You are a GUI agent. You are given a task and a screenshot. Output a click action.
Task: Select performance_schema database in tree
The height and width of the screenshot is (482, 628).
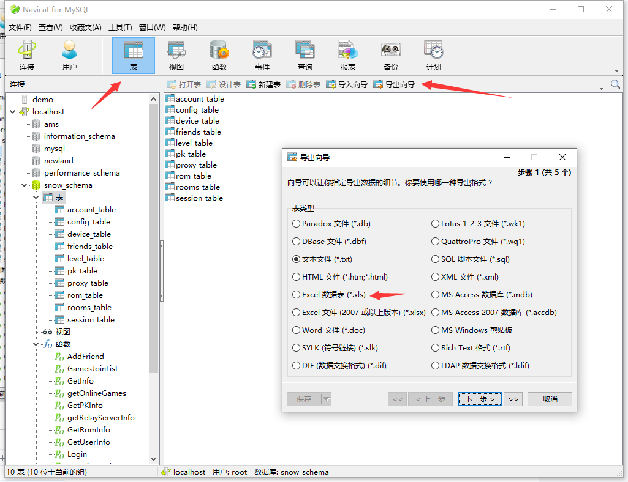[x=81, y=173]
